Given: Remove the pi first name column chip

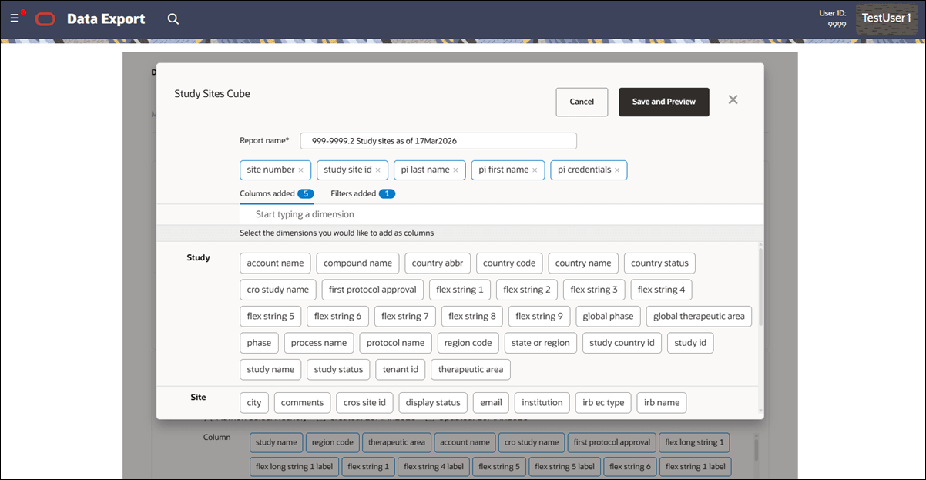Looking at the screenshot, I should [535, 170].
